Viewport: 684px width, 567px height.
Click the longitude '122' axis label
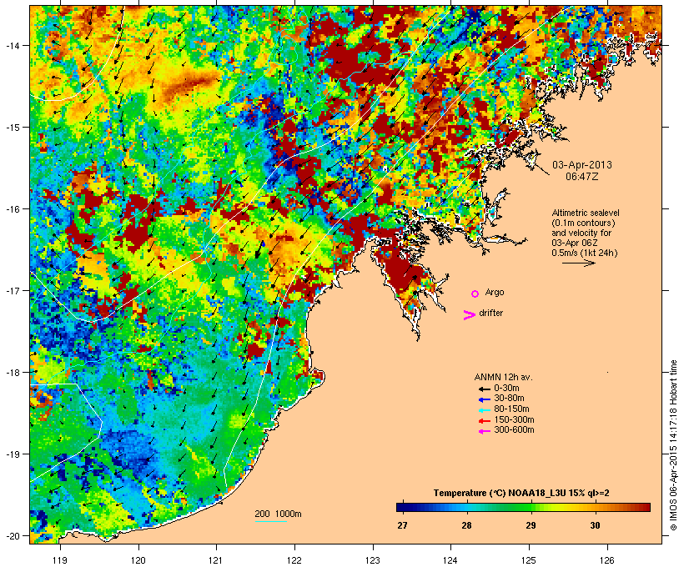point(294,560)
